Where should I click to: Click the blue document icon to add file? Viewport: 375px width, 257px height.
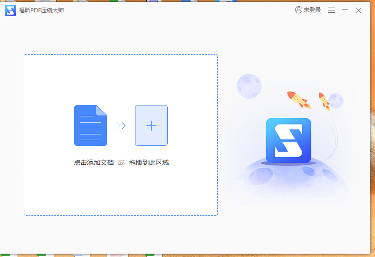tap(90, 125)
